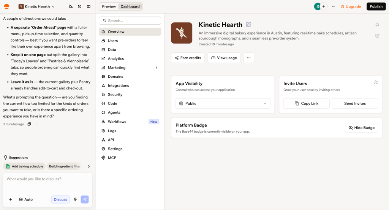Start voice input with the microphone icon

[75, 199]
